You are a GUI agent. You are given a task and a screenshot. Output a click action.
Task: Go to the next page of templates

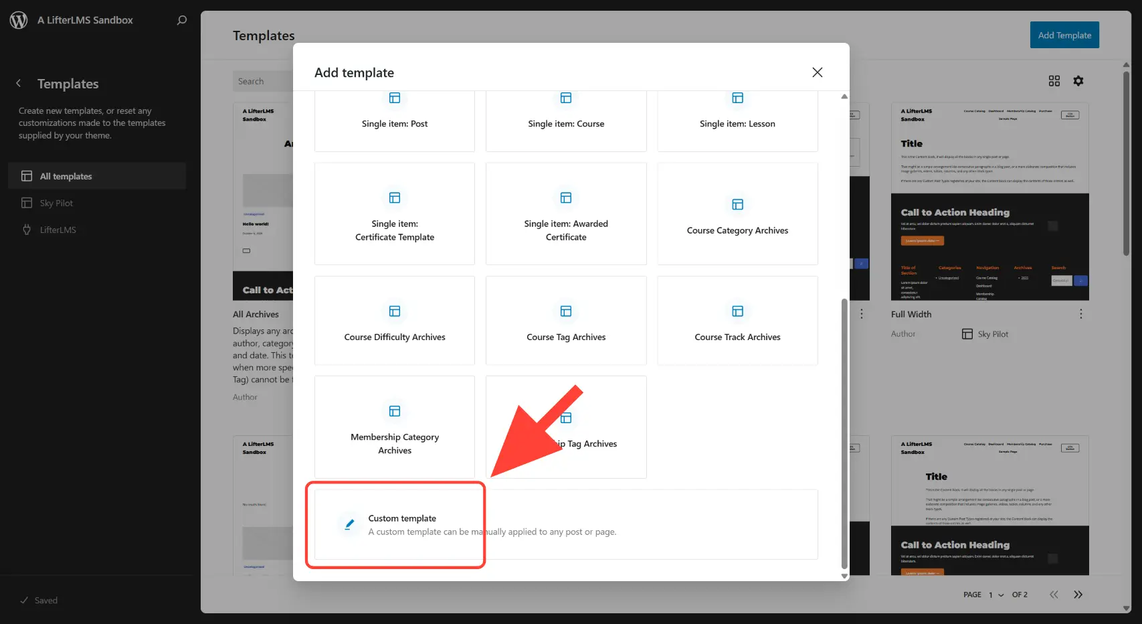1078,595
